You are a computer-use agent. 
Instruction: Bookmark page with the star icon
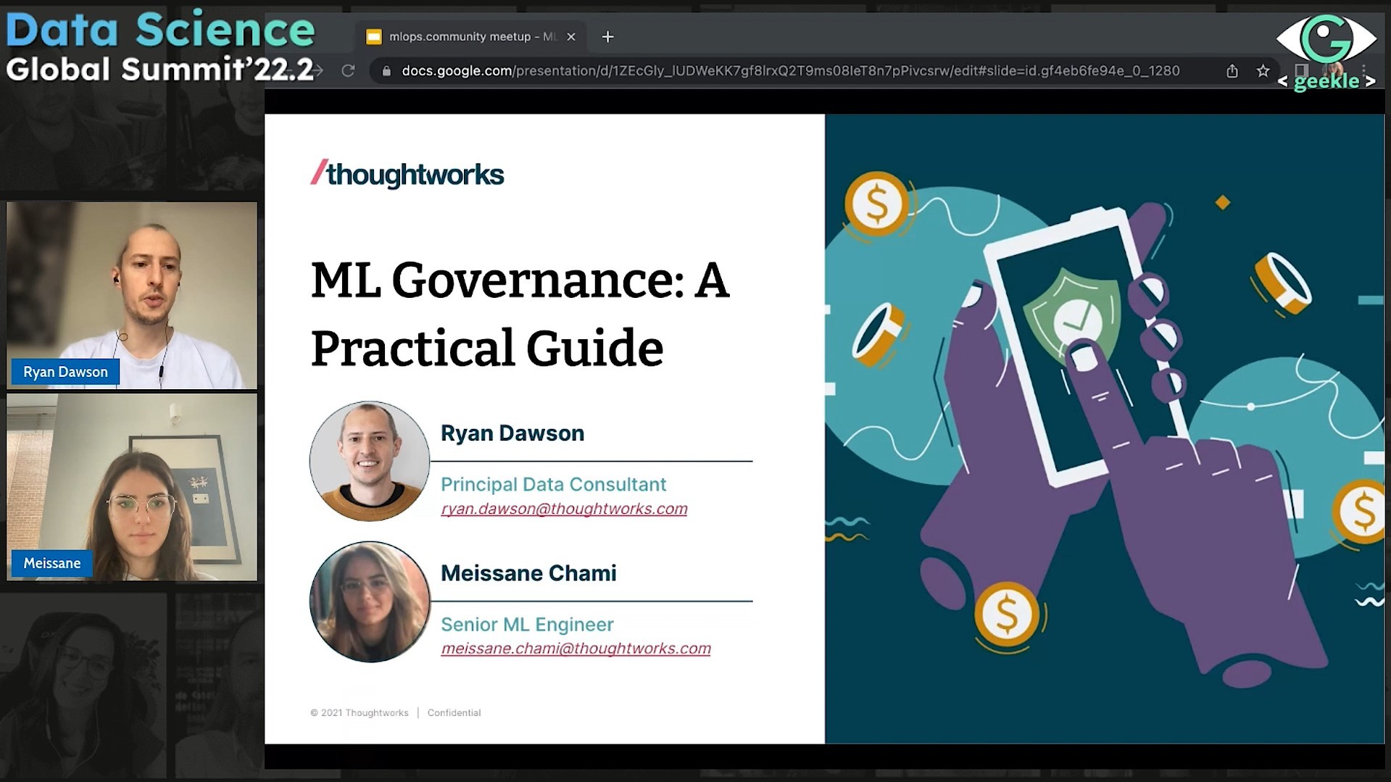[x=1263, y=71]
